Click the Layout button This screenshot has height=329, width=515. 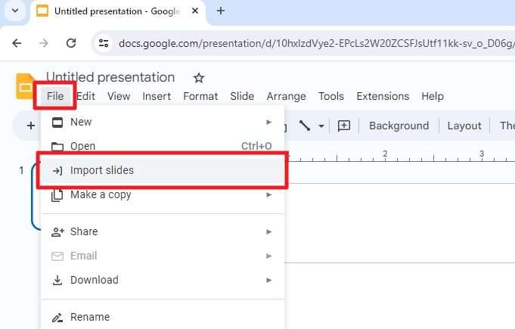[464, 126]
